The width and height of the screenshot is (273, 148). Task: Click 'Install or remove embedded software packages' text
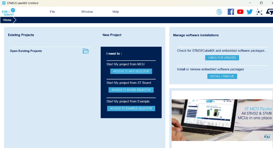211,69
